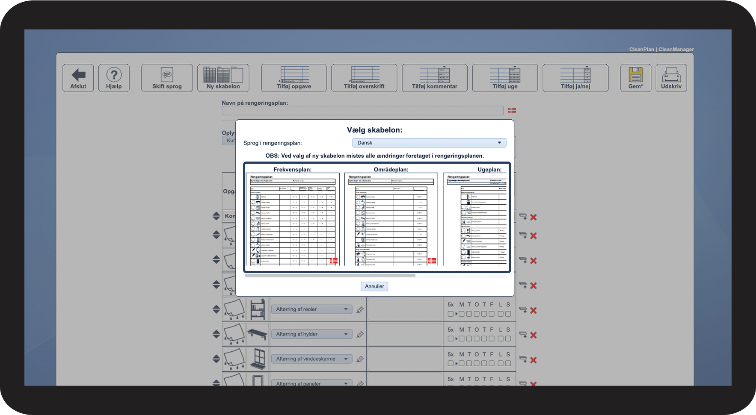
Task: Tick Sunday checkbox for Aftørring af vindueskarme
Action: 508,364
